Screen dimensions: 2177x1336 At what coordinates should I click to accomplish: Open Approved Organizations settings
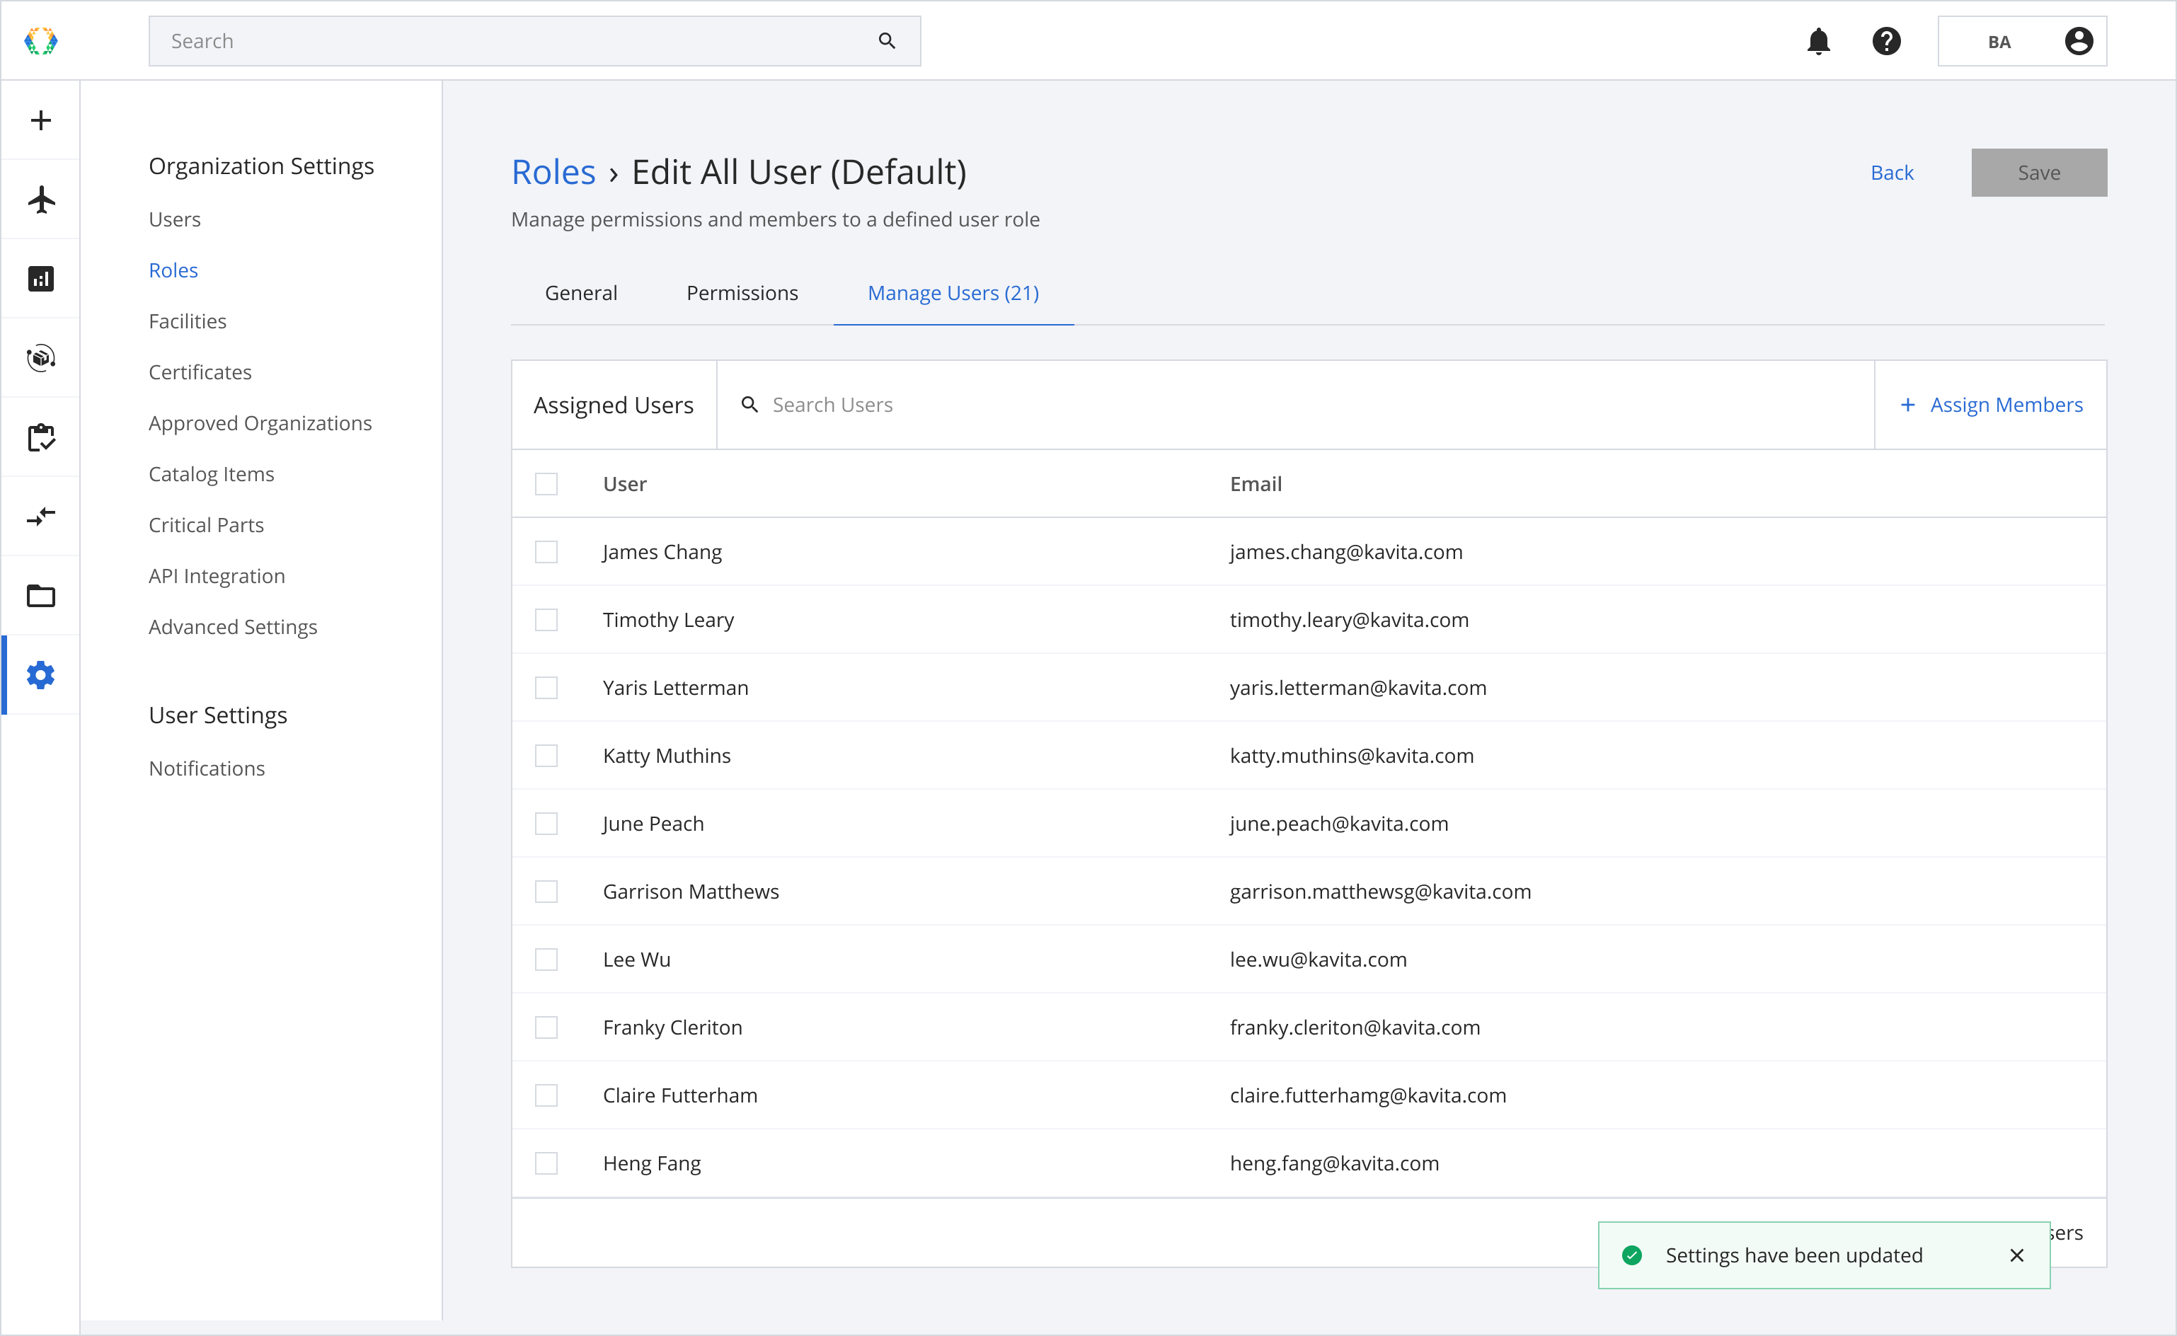(x=260, y=423)
